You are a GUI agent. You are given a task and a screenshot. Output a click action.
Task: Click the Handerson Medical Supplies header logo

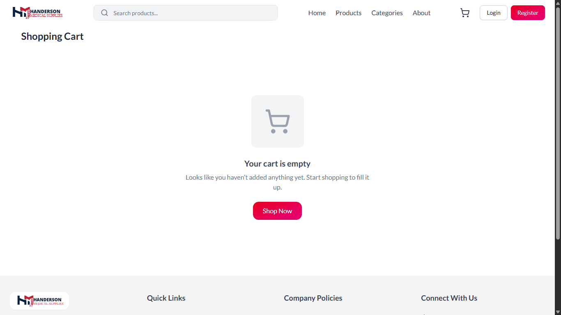pyautogui.click(x=38, y=13)
